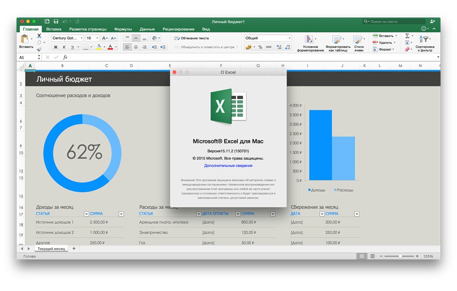Click the Undo arrow in title bar
Image resolution: width=457 pixels, height=291 pixels.
pos(64,21)
